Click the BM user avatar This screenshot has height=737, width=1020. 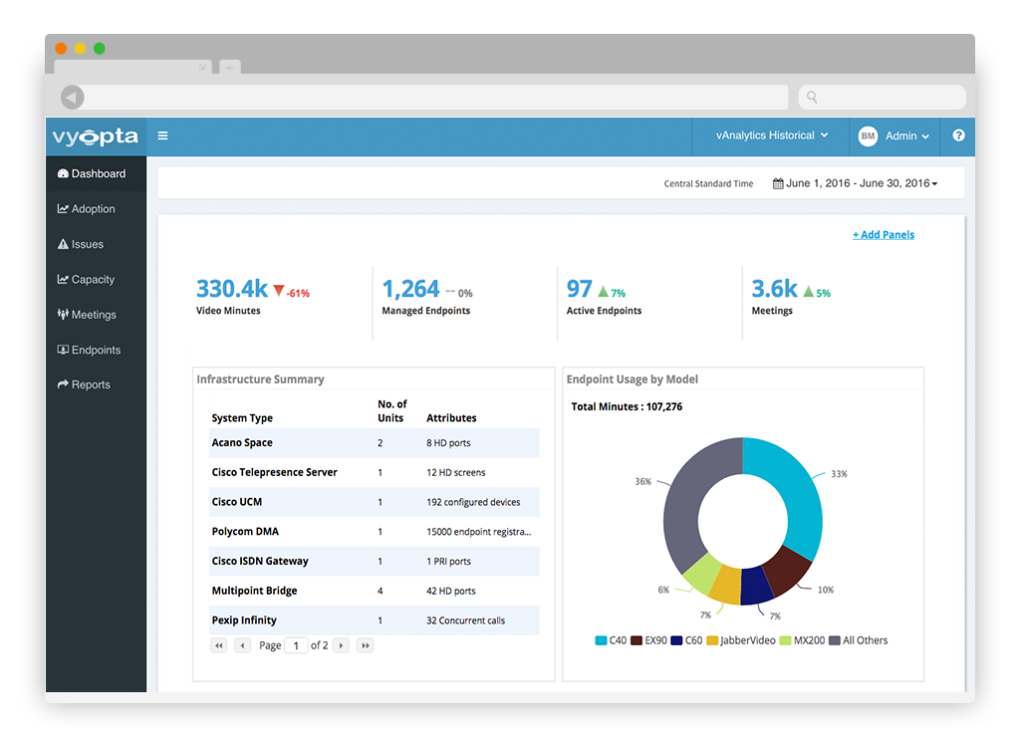point(868,136)
